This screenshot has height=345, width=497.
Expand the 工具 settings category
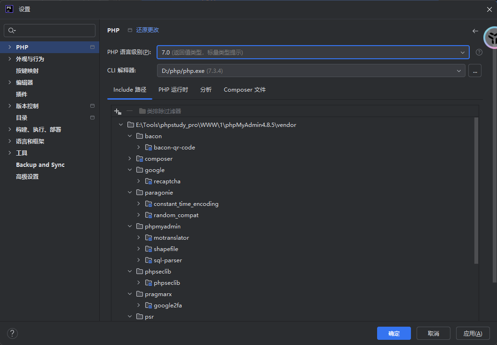point(9,153)
